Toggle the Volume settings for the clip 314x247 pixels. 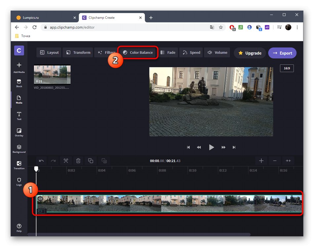point(217,52)
